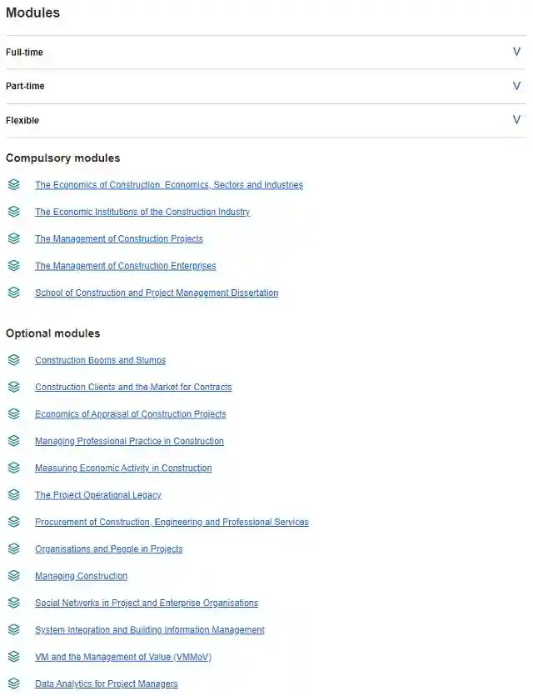Expand the Flexible section chevron
The height and width of the screenshot is (696, 533).
click(516, 120)
